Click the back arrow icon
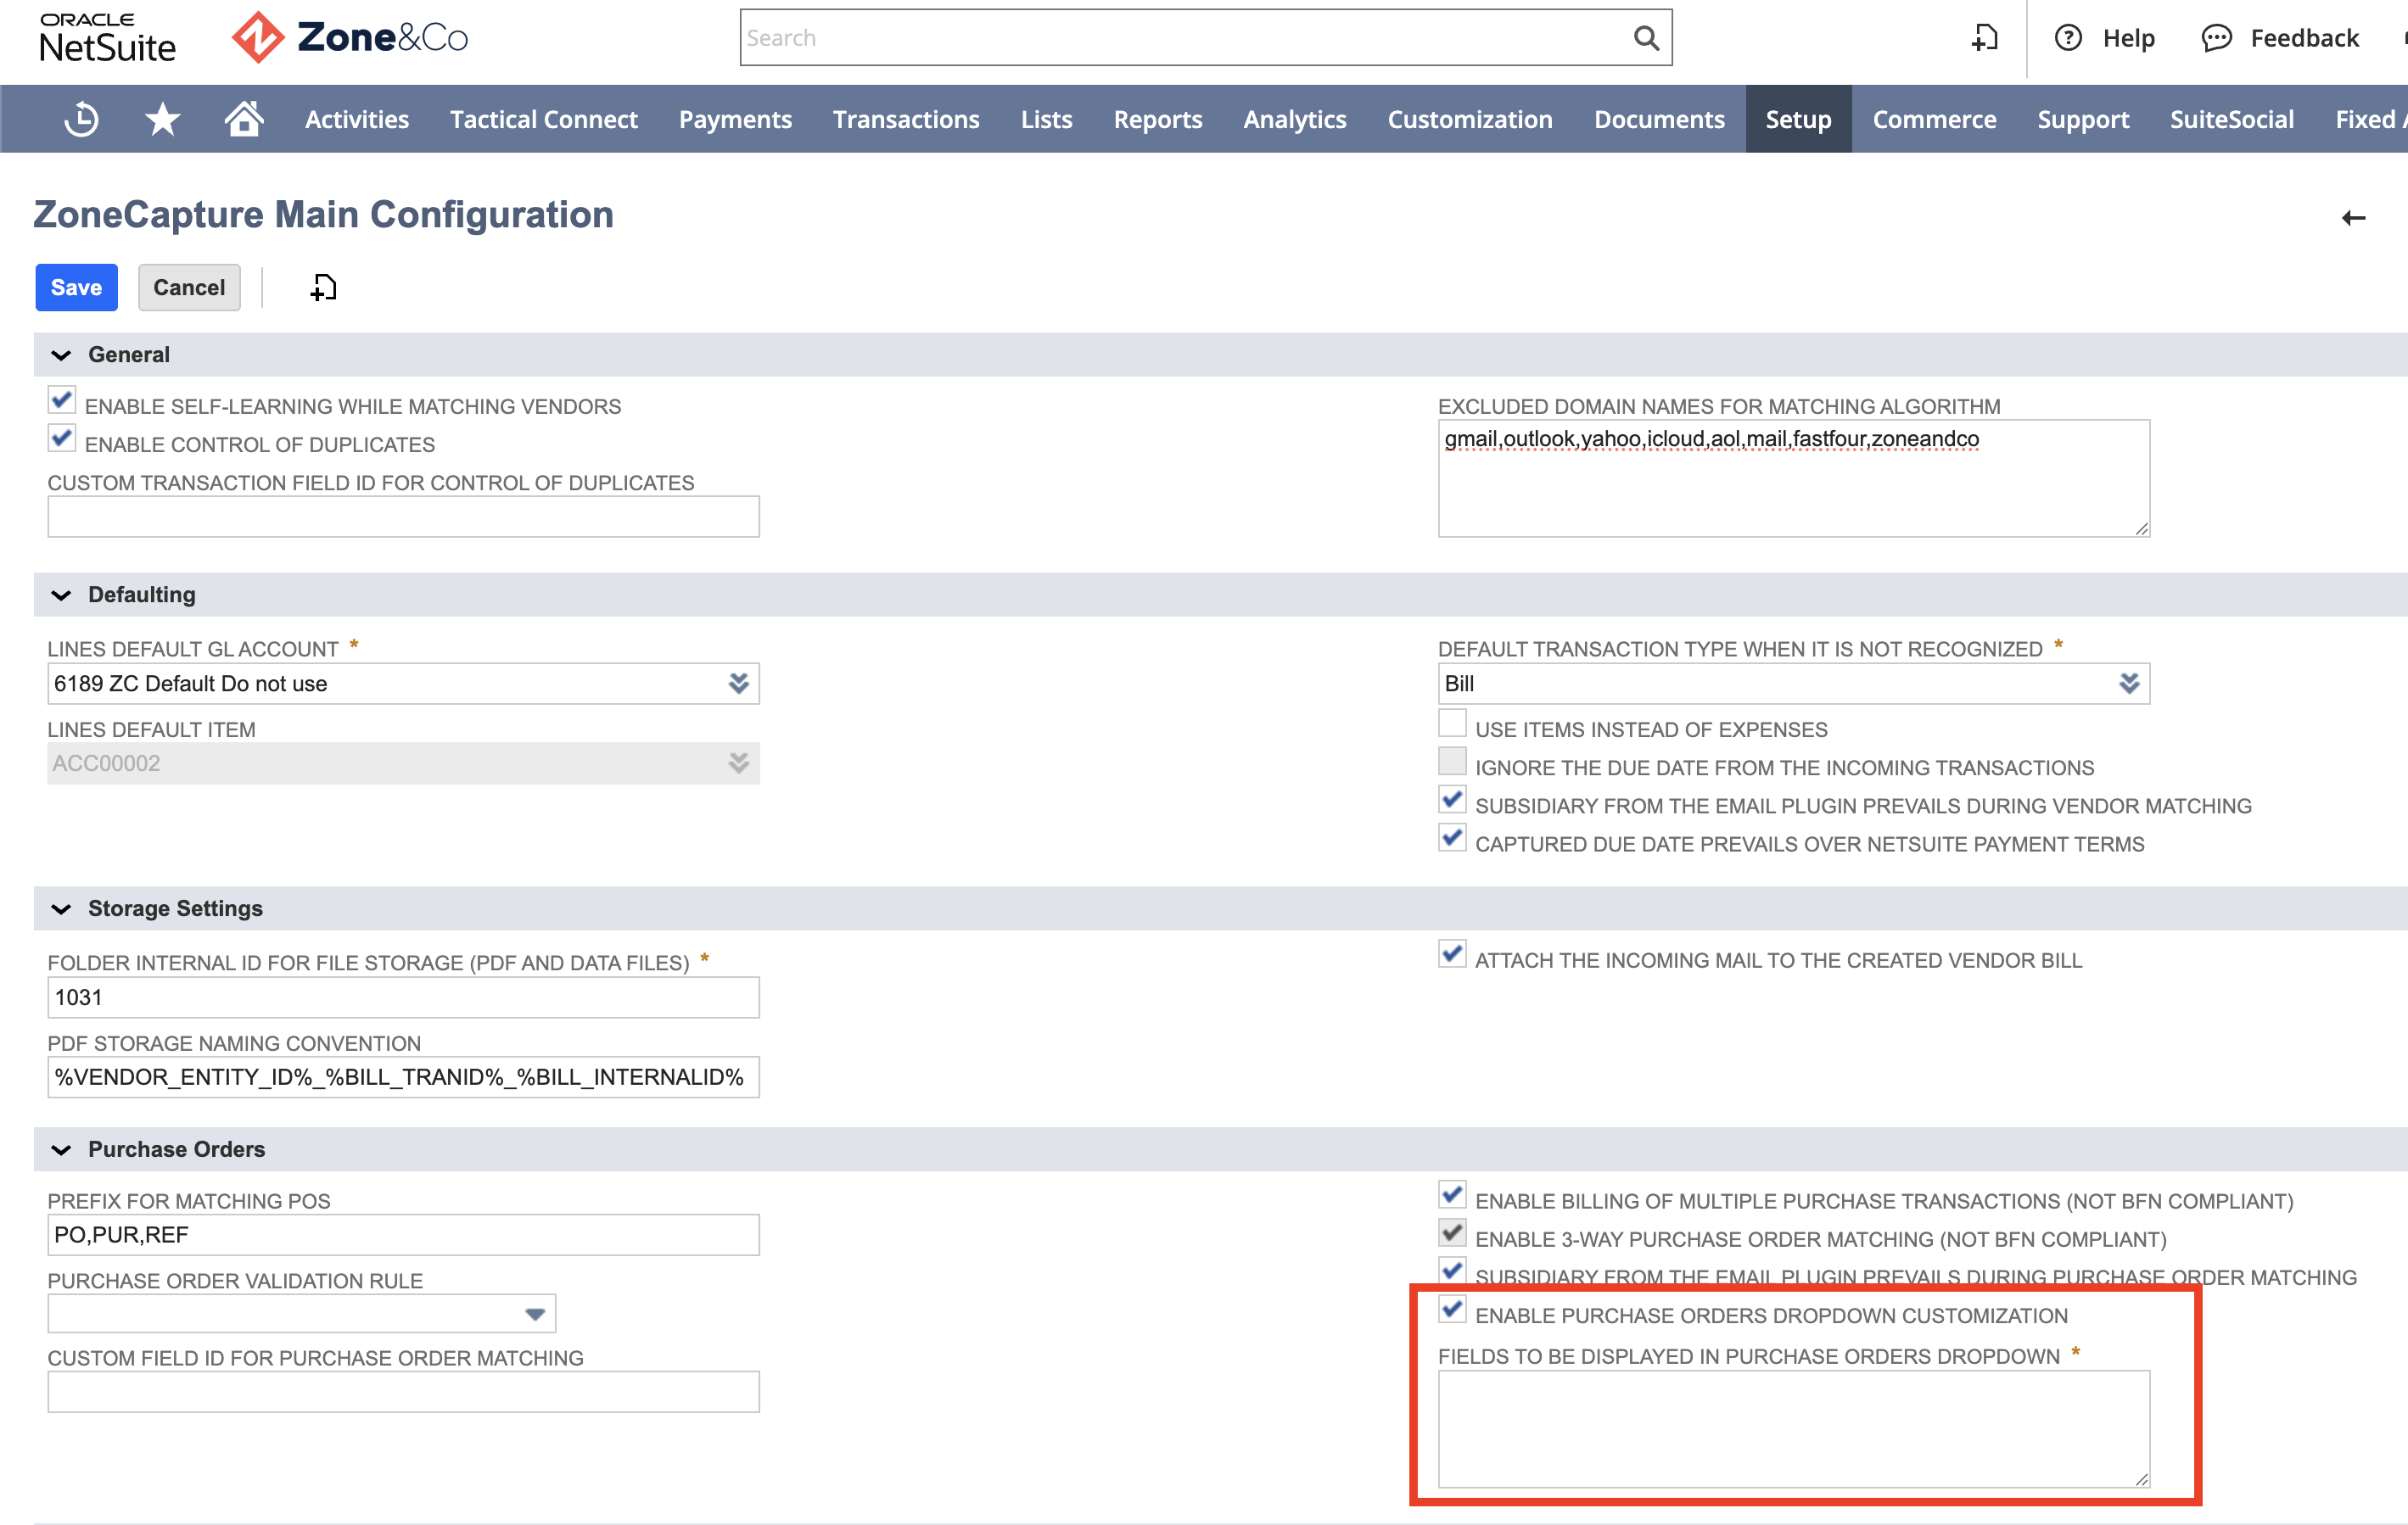The width and height of the screenshot is (2408, 1525). click(x=2353, y=218)
